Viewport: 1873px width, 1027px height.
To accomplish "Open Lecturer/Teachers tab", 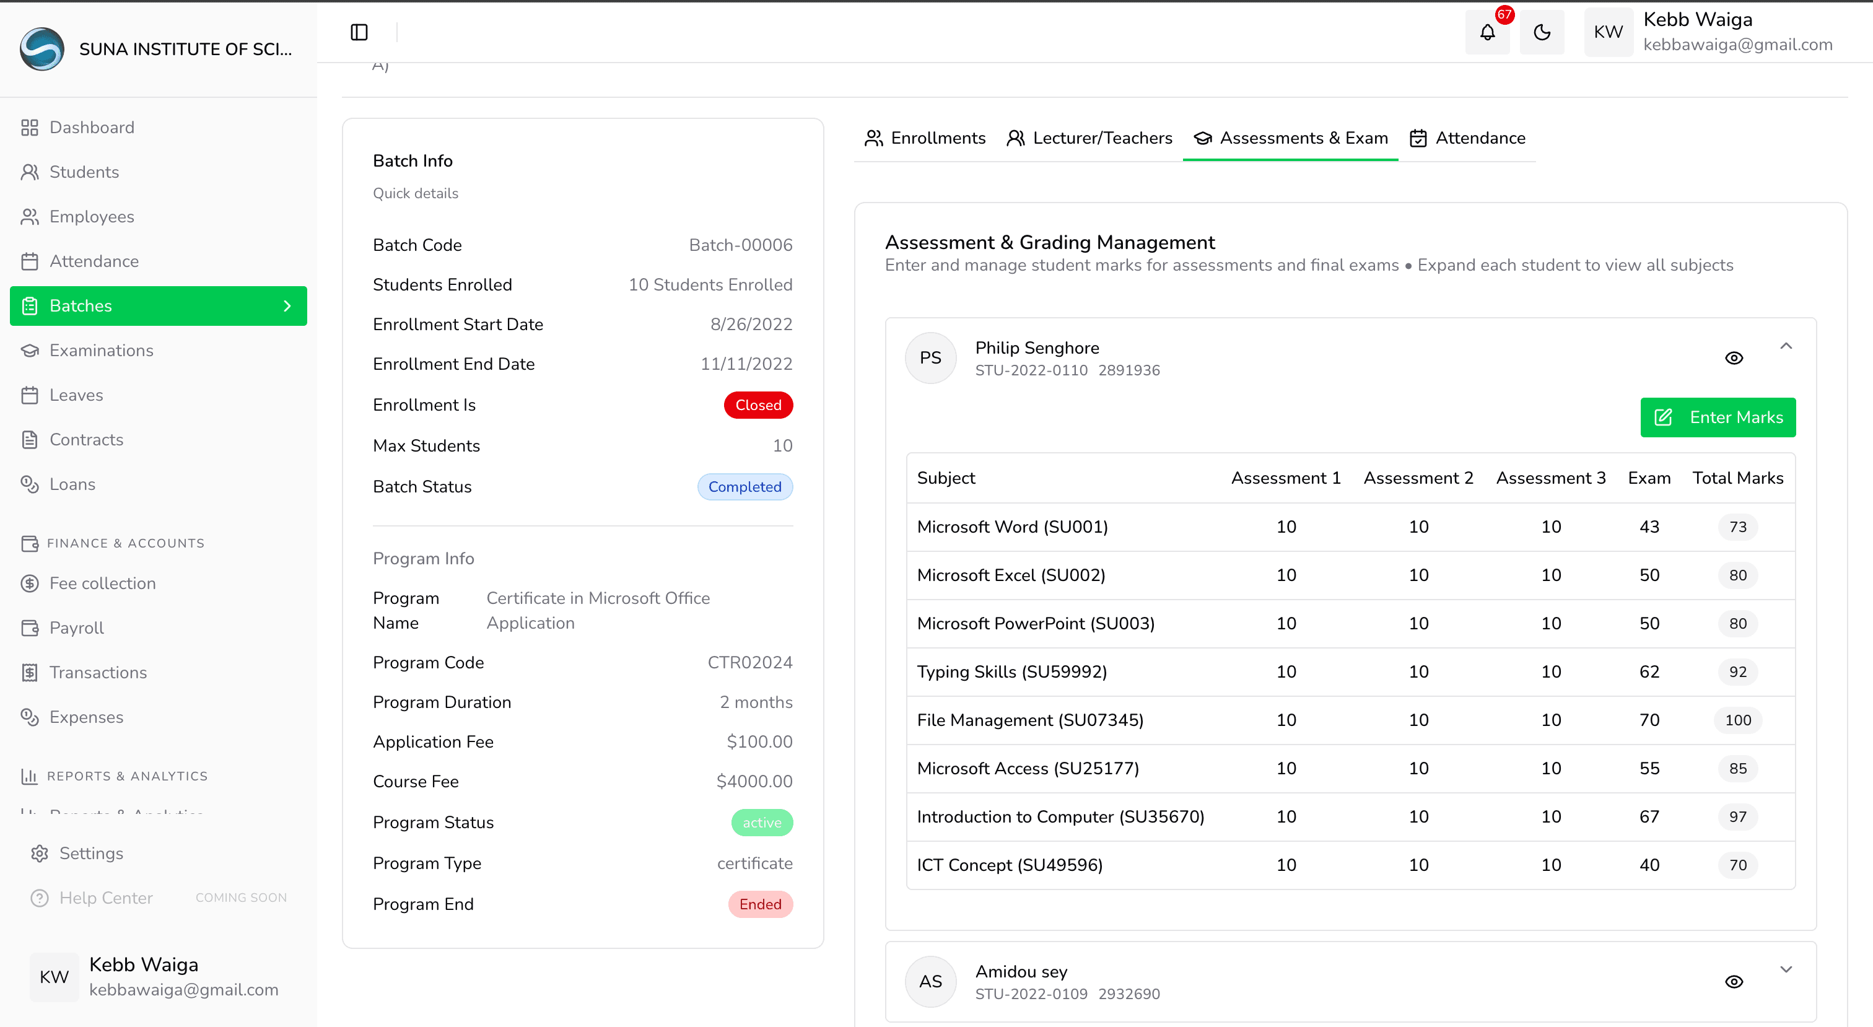I will (1089, 138).
